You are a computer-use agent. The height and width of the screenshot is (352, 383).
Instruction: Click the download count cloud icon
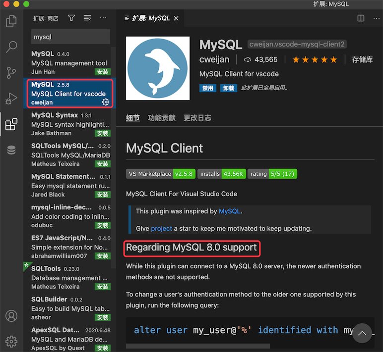point(248,60)
